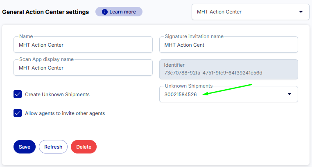Focus the Signature invitation name field

click(x=228, y=45)
